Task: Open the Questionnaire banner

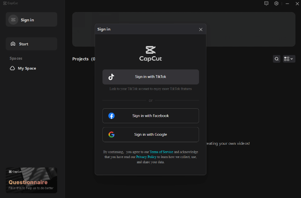Action: [31, 180]
